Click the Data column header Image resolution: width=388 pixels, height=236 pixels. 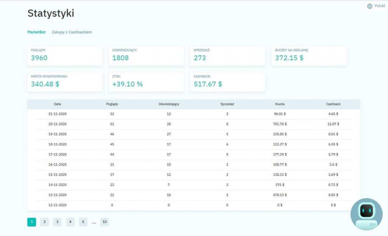57,104
